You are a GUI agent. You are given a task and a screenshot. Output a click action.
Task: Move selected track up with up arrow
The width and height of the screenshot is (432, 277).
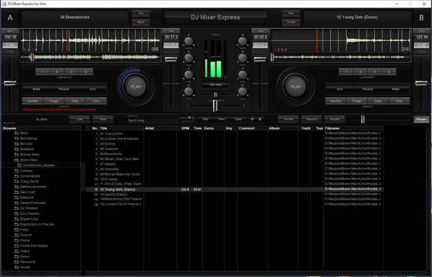[252, 119]
